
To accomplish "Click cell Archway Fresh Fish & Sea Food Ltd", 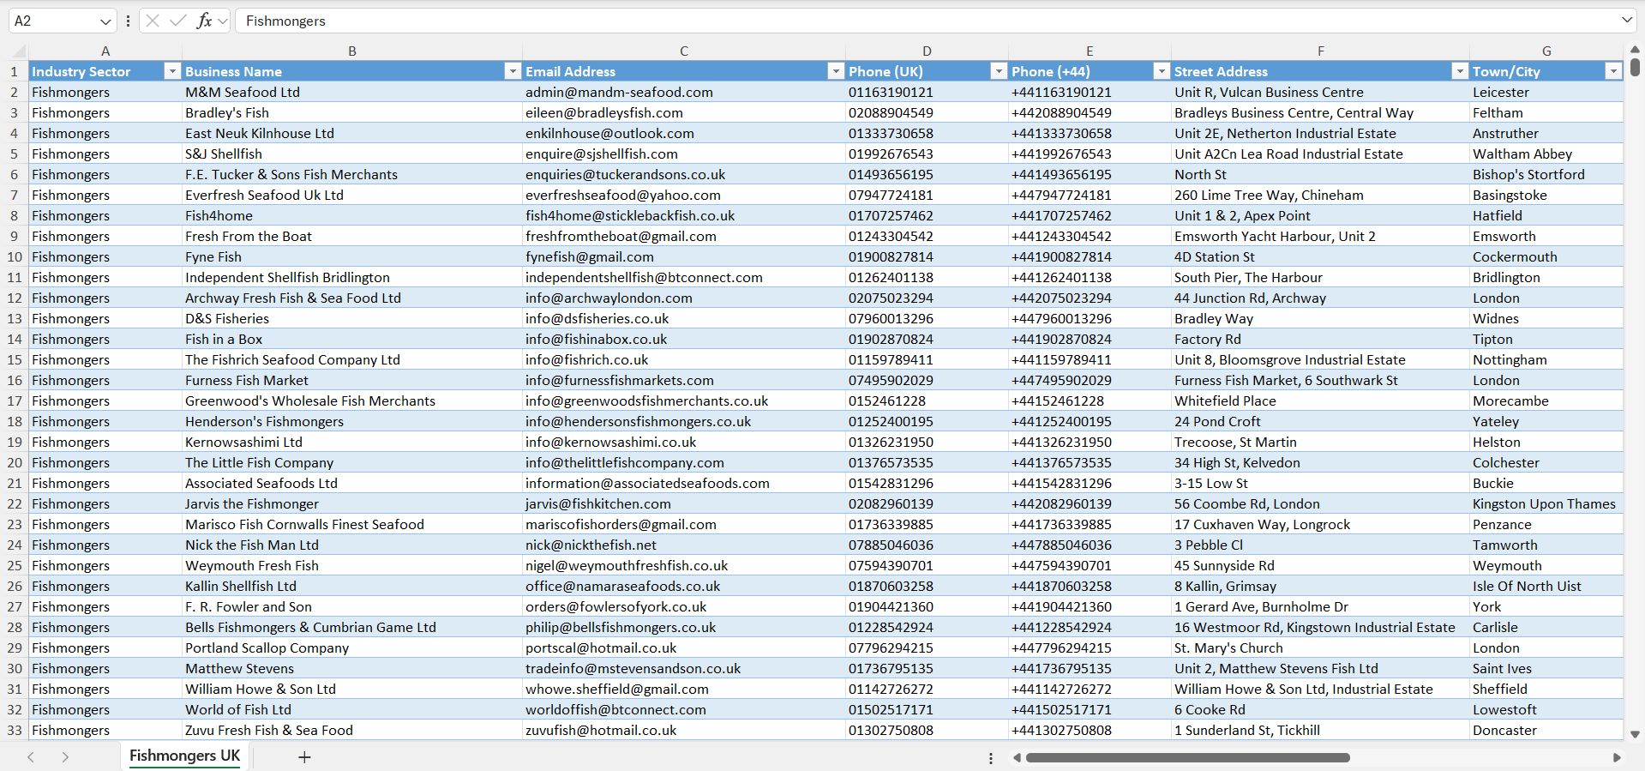I will (352, 298).
